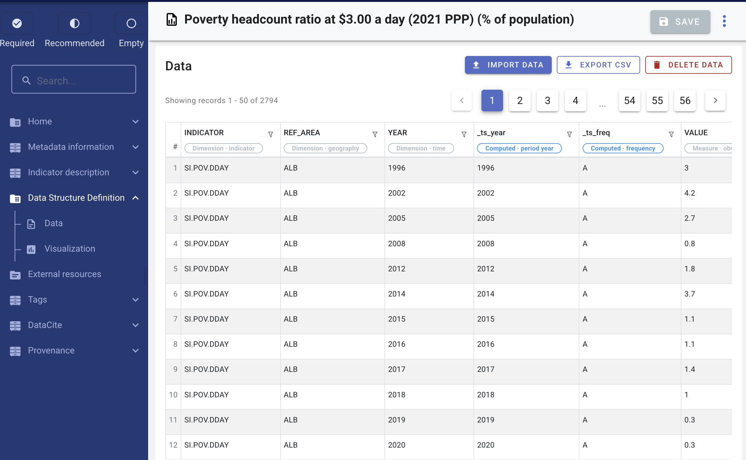The image size is (746, 460).
Task: Expand Indicator description chevron
Action: [135, 172]
